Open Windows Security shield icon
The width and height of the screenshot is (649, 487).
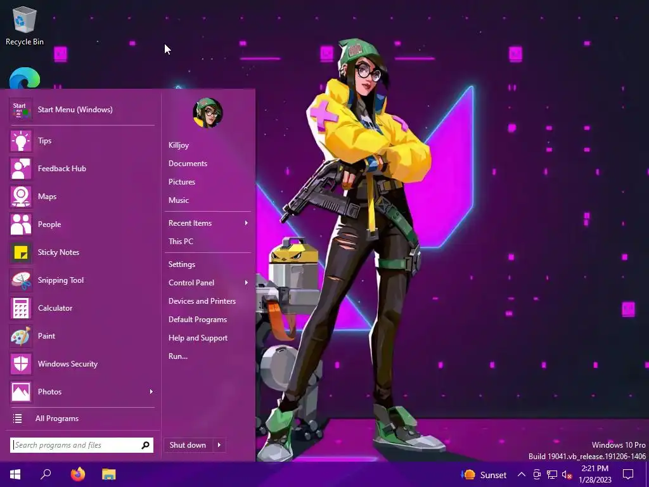(x=21, y=364)
